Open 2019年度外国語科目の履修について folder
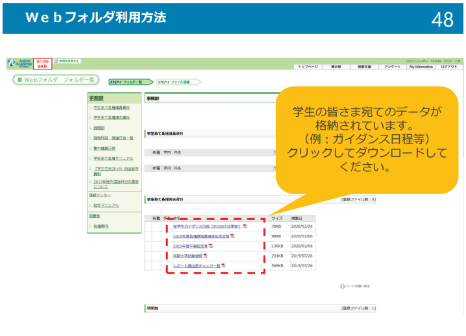This screenshot has height=336, width=466. (x=116, y=184)
